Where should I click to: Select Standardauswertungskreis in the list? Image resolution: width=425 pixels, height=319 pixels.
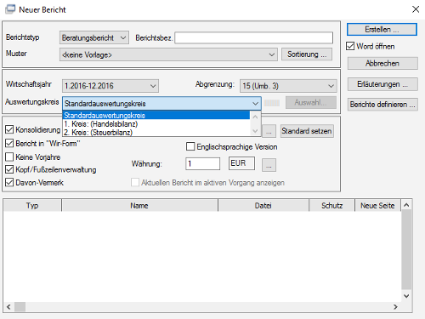156,115
